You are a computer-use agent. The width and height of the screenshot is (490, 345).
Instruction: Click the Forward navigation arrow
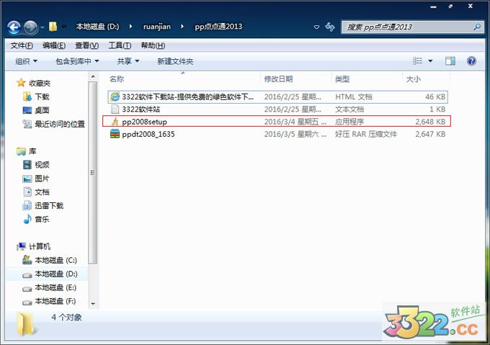(x=31, y=27)
